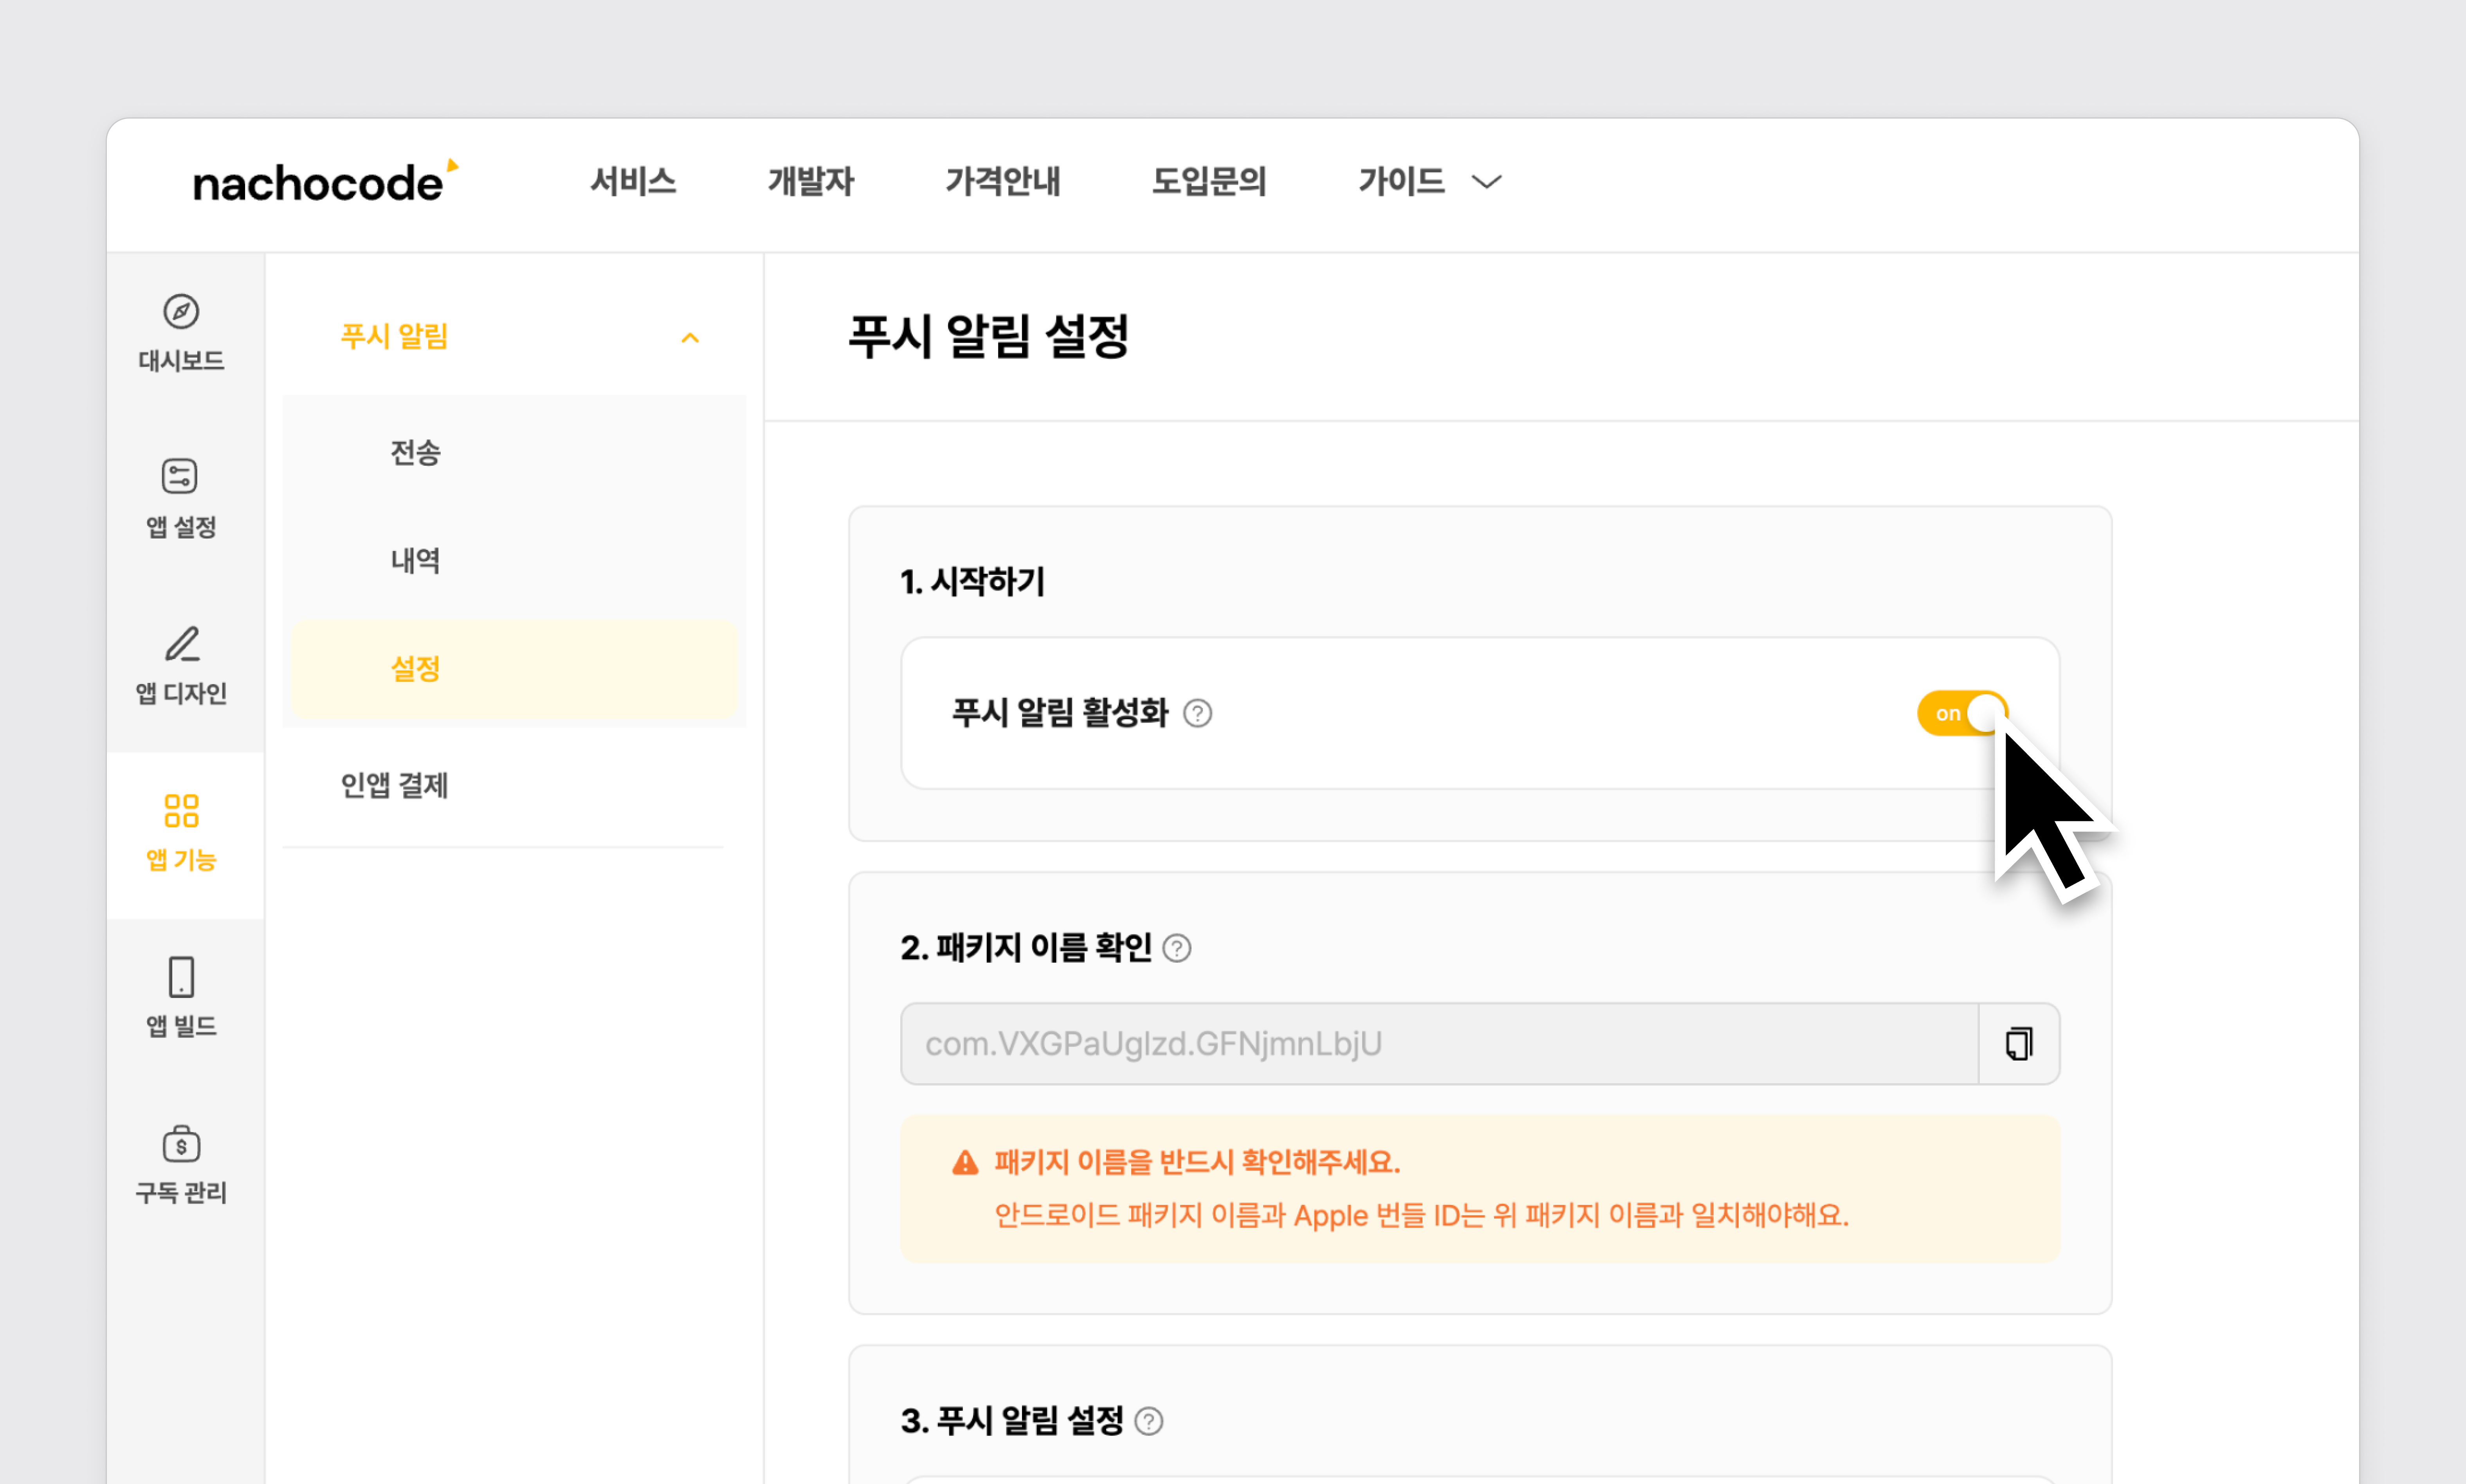
Task: Click the 패키지 이름을 반드시 확인해주세요. warning text
Action: coord(1197,1162)
